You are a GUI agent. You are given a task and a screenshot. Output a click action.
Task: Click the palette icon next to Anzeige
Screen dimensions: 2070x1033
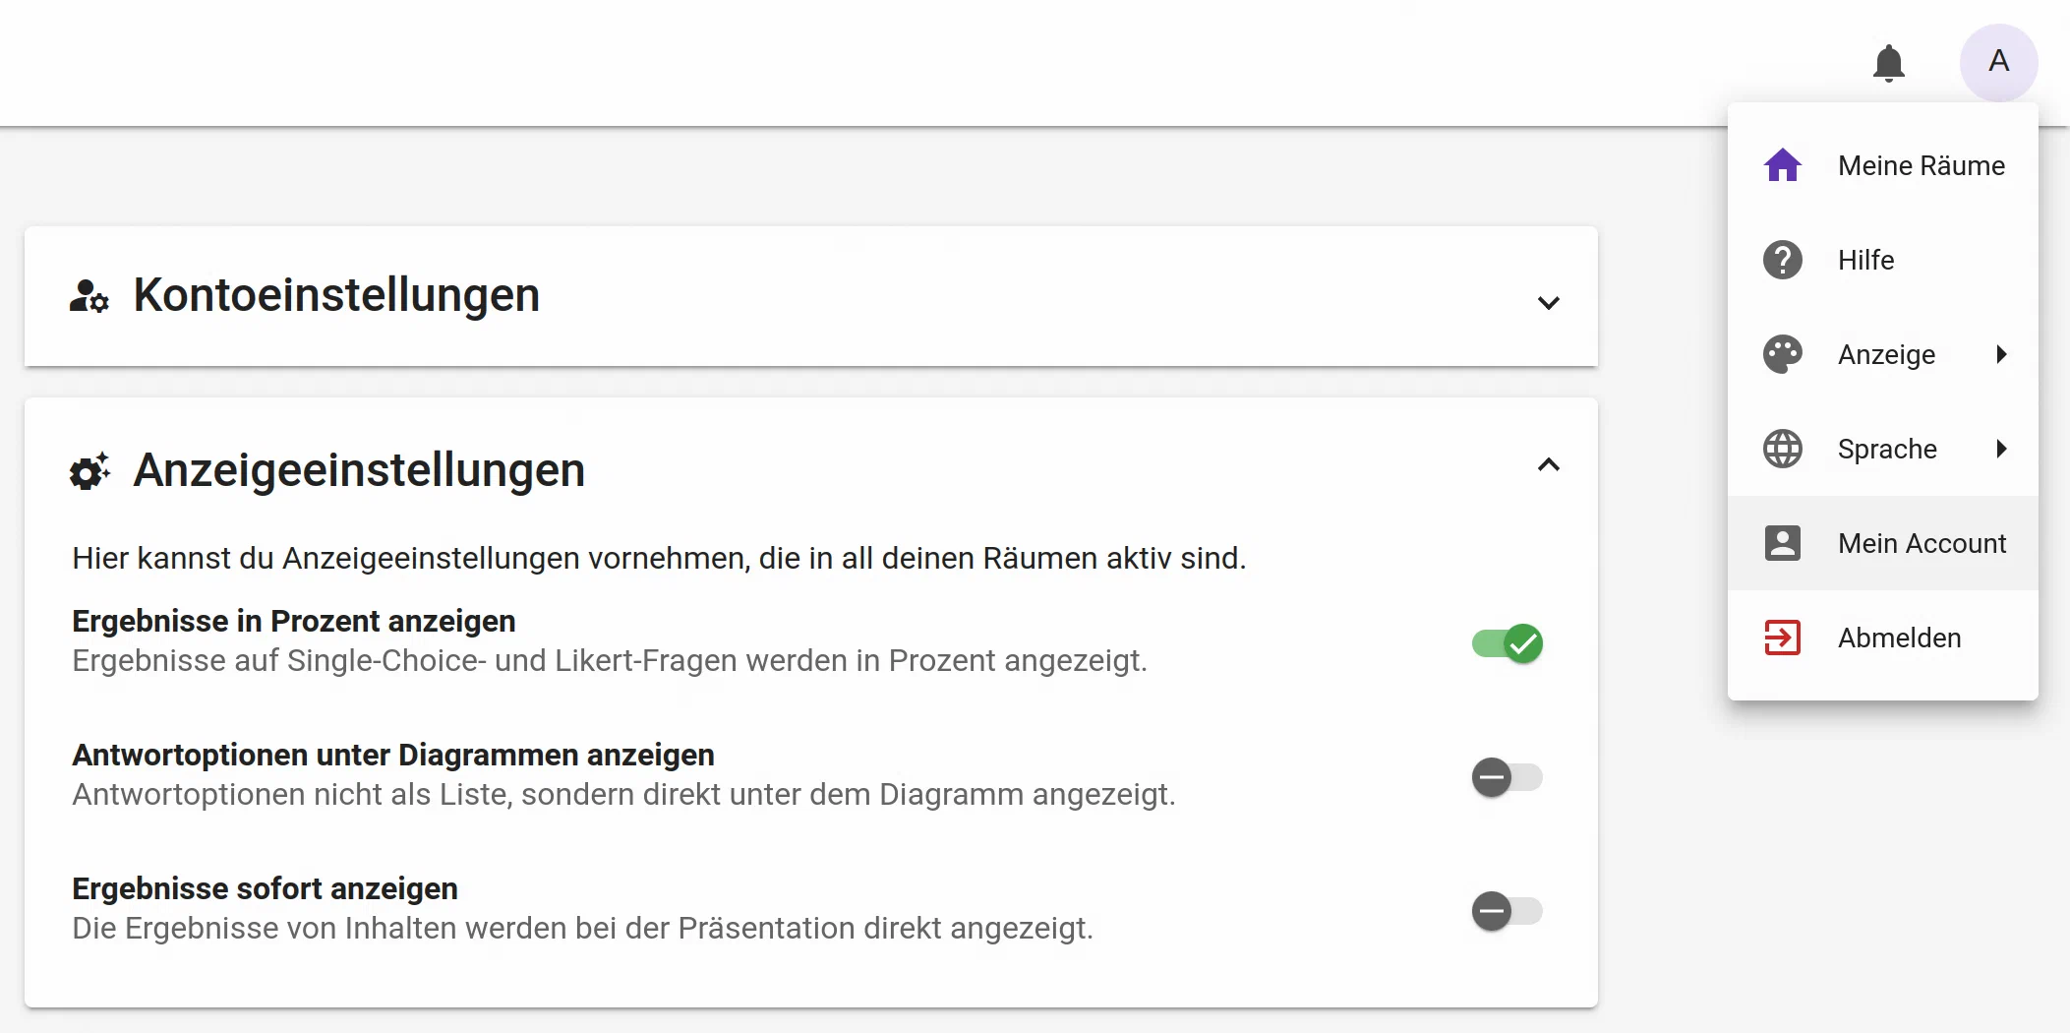[1782, 354]
